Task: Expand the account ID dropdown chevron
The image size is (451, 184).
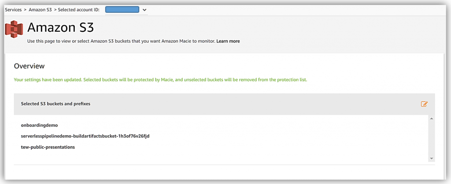Action: tap(144, 10)
